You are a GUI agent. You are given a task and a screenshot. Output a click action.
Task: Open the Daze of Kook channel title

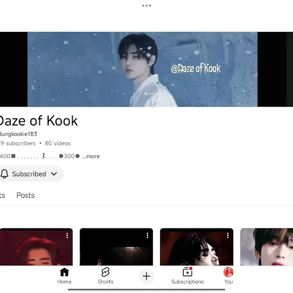tap(38, 121)
